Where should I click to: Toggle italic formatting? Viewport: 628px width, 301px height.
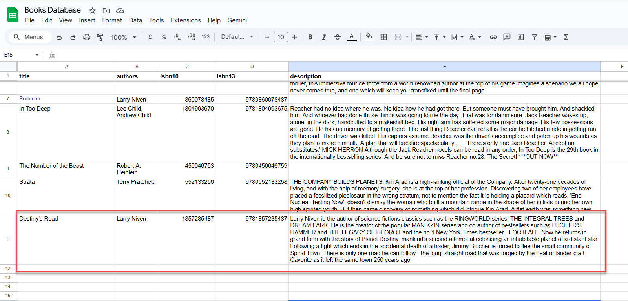coord(323,37)
